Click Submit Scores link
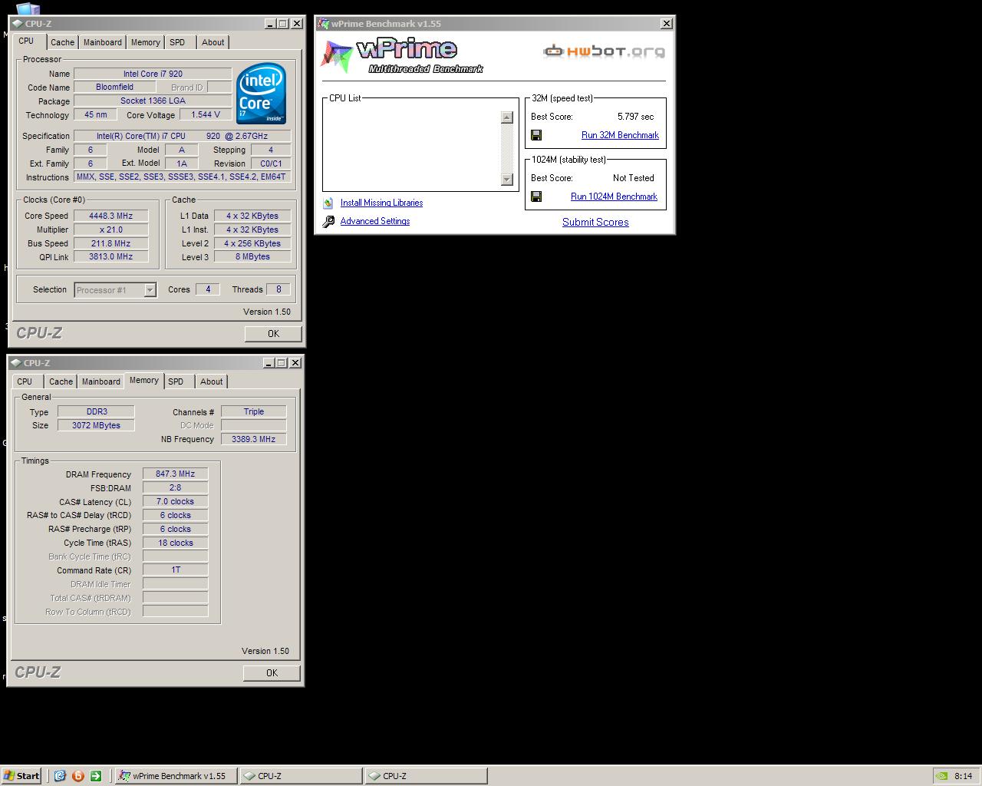982x786 pixels. [595, 222]
